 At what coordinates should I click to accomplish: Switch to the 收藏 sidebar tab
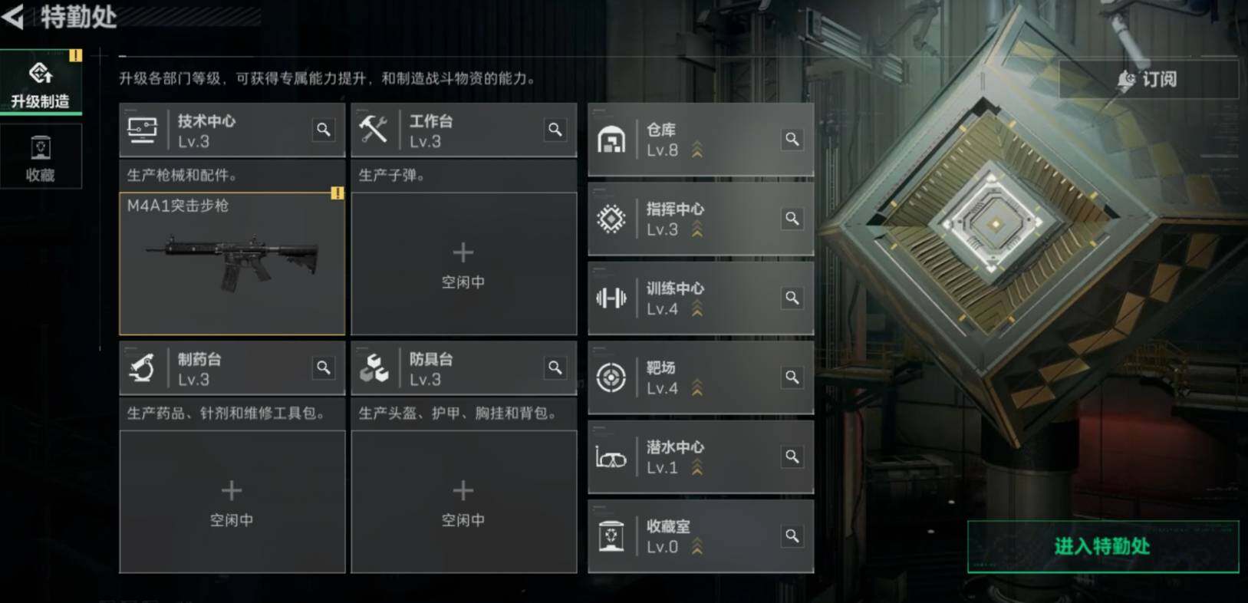(x=41, y=158)
